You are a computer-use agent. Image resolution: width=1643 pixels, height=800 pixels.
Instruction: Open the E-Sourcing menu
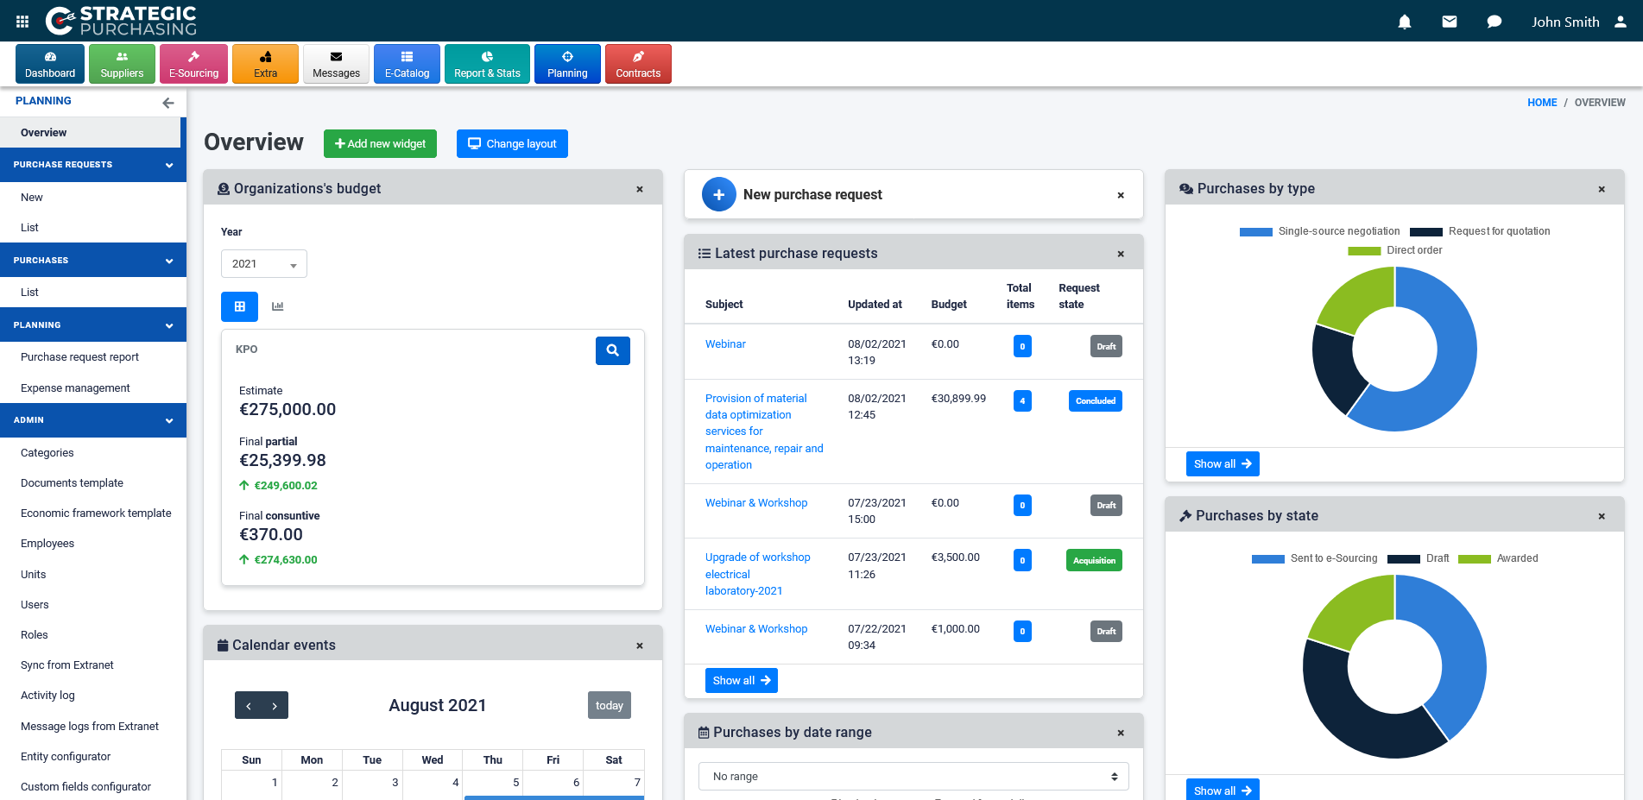click(193, 64)
